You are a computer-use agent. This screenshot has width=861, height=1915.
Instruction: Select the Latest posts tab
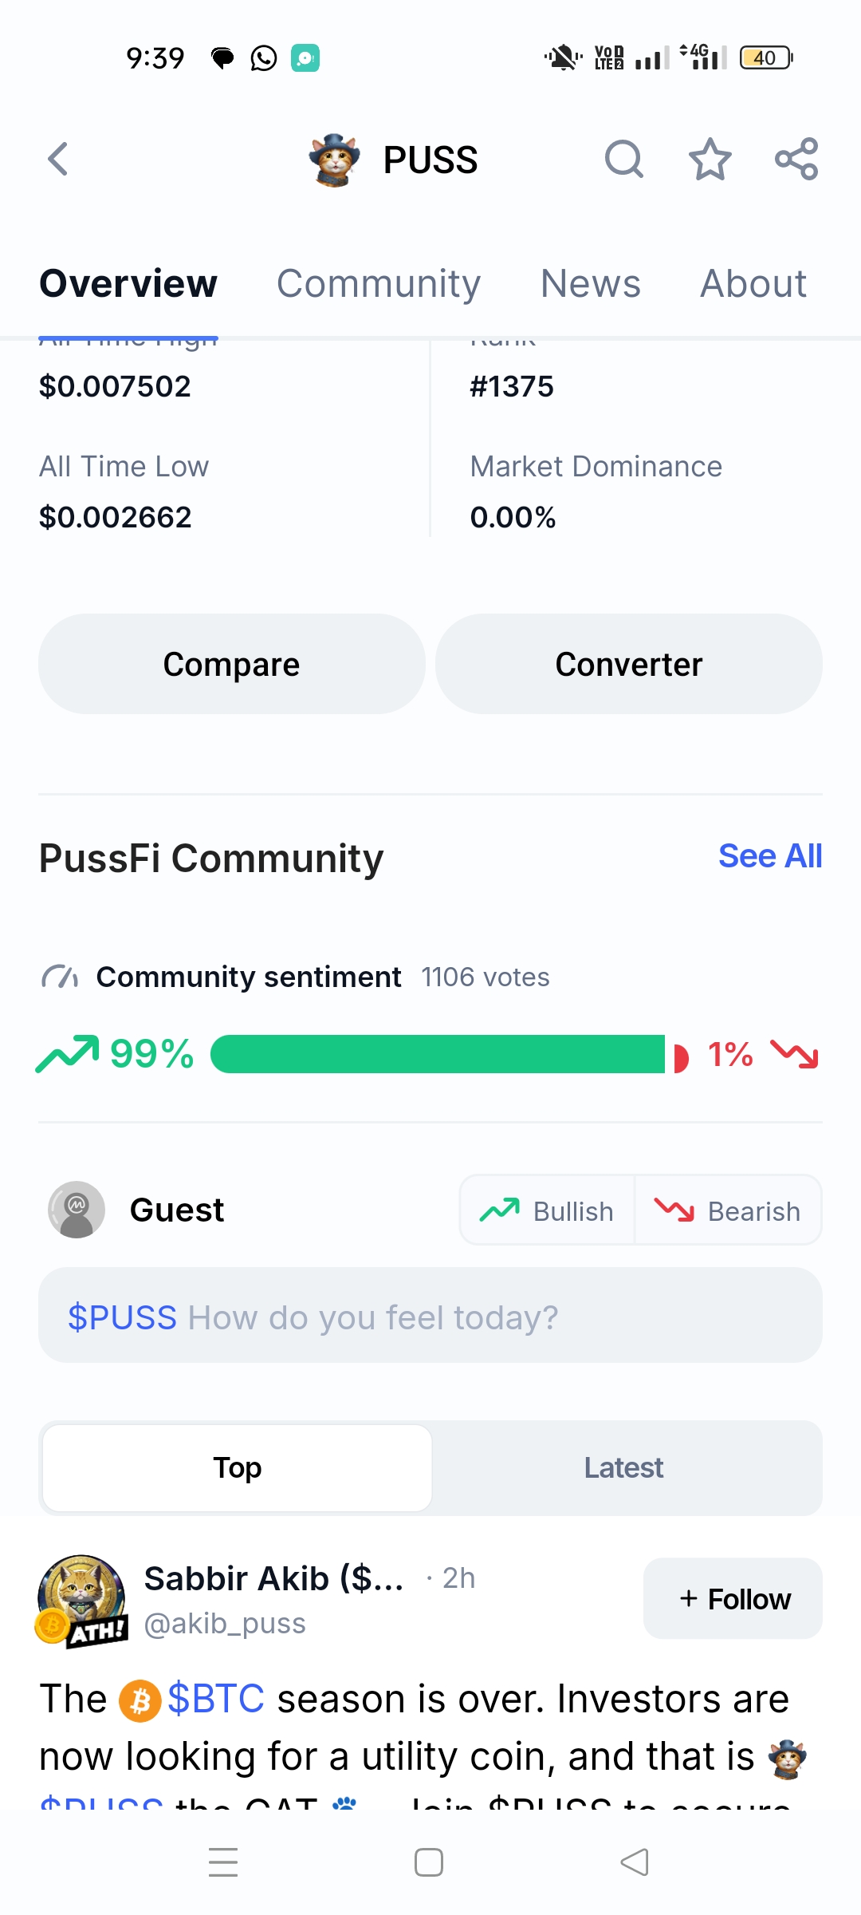tap(623, 1467)
